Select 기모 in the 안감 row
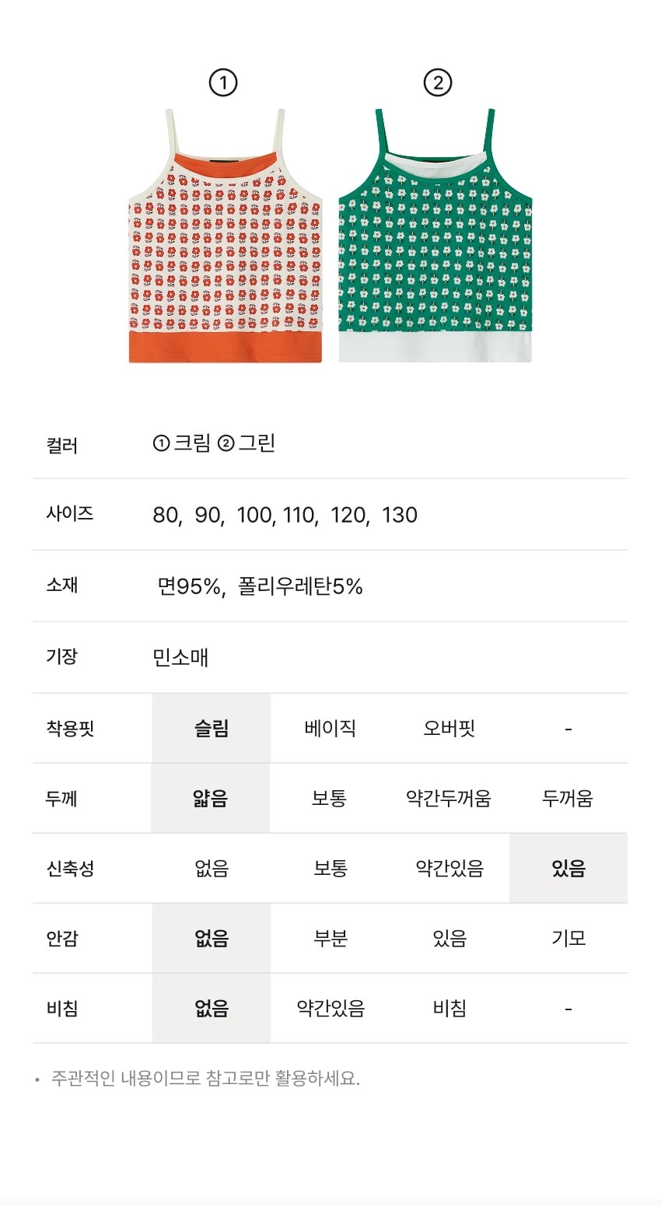The height and width of the screenshot is (1207, 661). click(x=568, y=939)
